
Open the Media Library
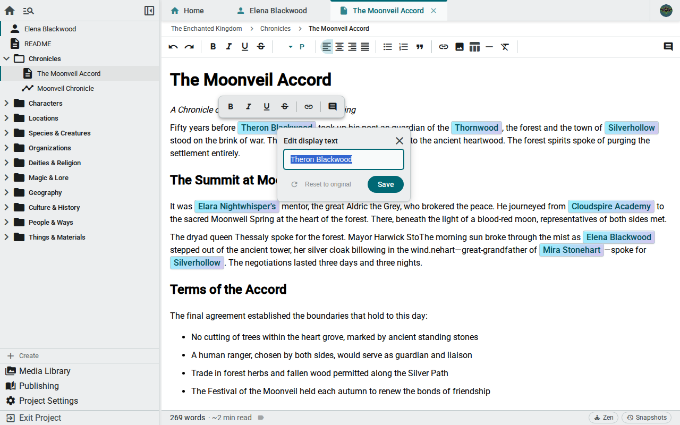tap(80, 371)
